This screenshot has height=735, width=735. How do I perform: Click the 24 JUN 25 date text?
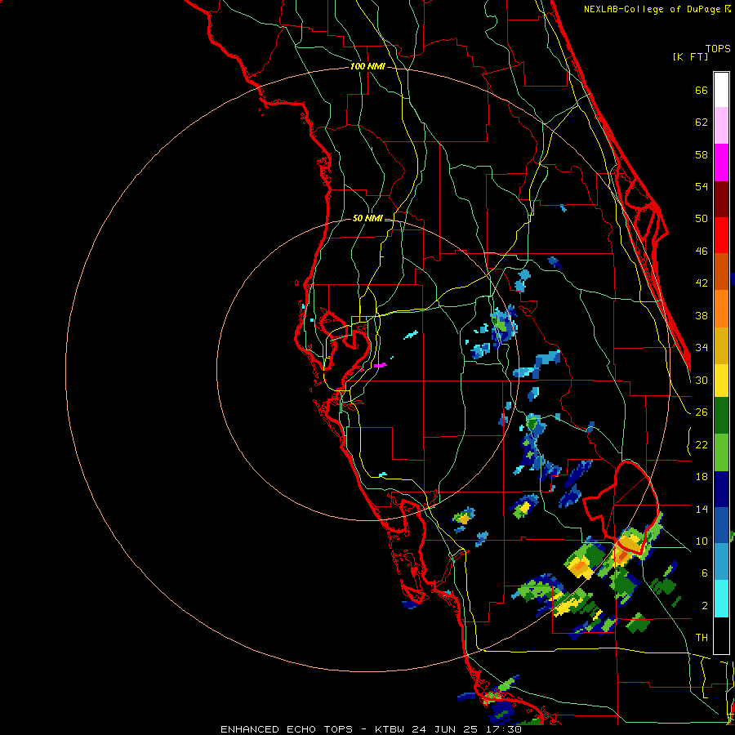(x=445, y=729)
